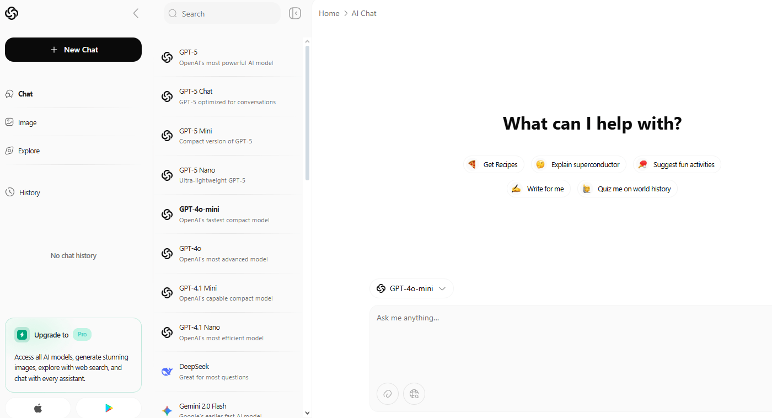Click the Explore icon in the sidebar
772x418 pixels.
click(9, 150)
